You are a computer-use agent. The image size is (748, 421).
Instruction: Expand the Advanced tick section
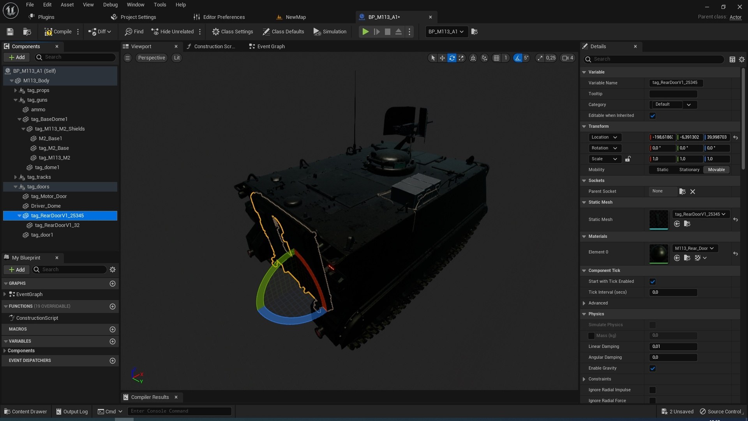[584, 303]
